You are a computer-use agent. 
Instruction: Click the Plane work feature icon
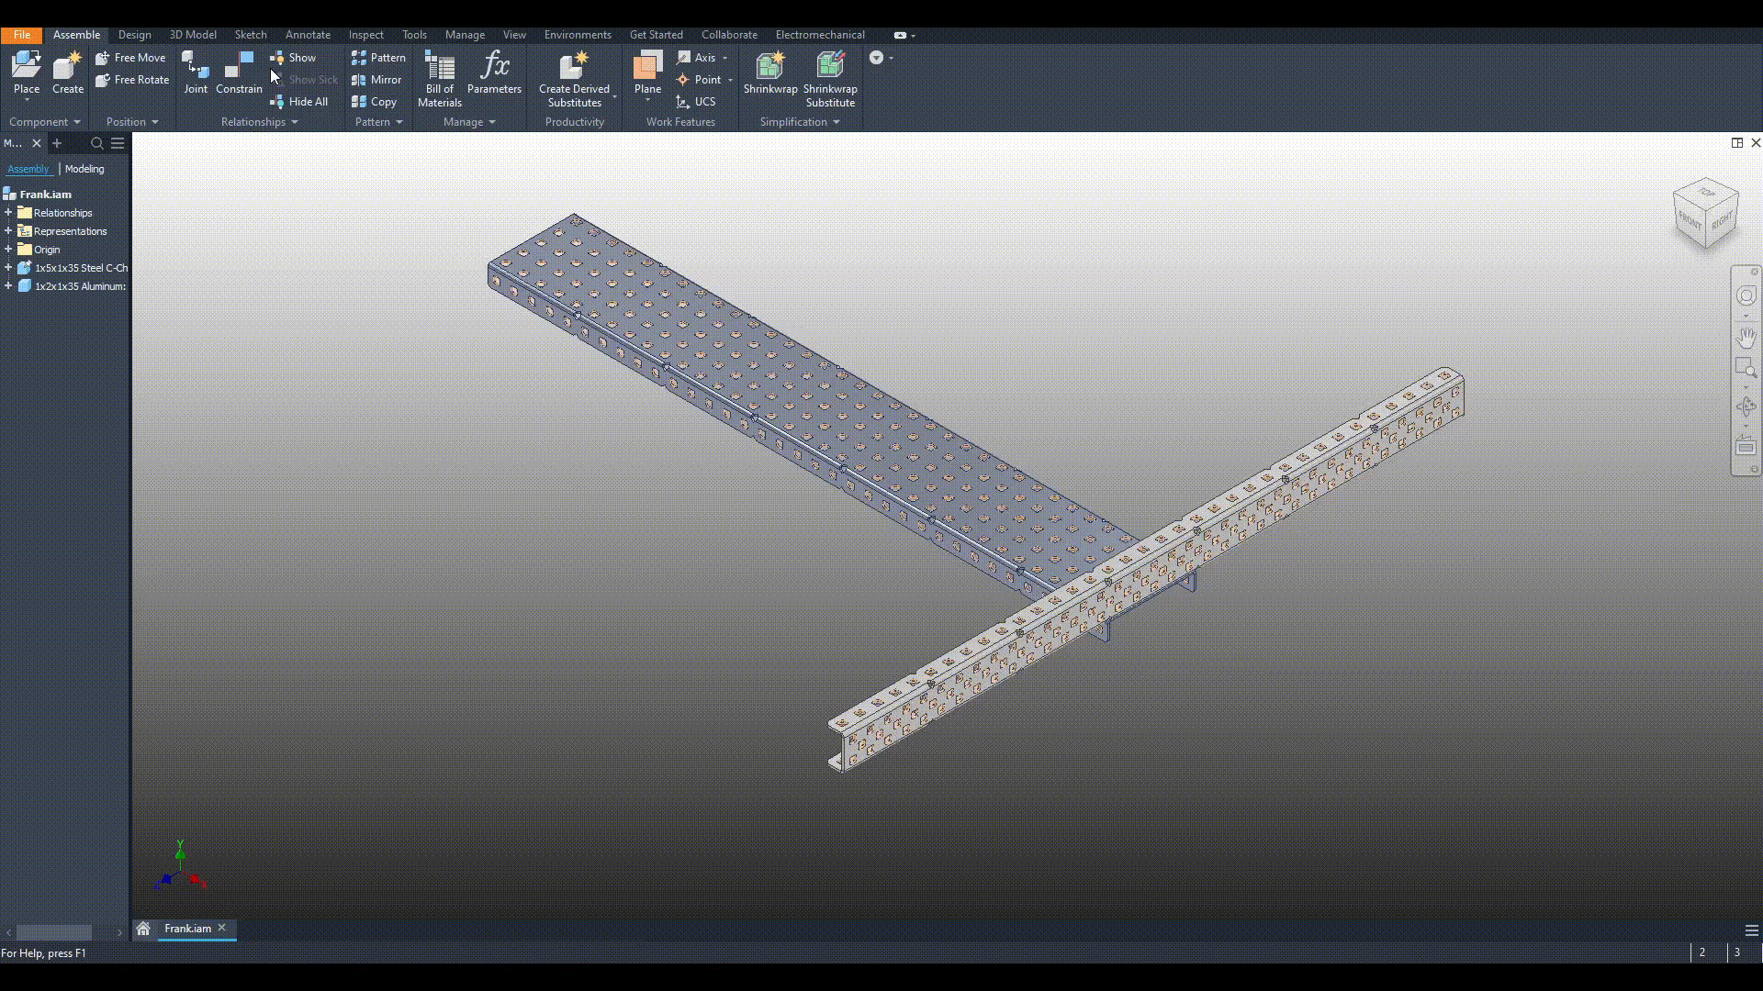[x=647, y=72]
